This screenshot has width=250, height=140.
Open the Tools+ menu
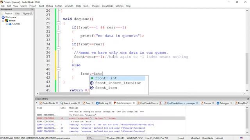pyautogui.click(x=86, y=6)
